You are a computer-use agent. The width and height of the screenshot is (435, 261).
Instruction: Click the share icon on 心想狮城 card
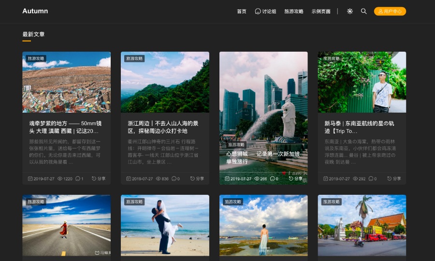(296, 178)
